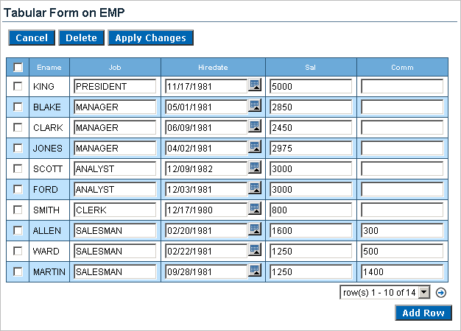Open calendar picker for KING's hiredate
Image resolution: width=461 pixels, height=331 pixels.
(255, 85)
